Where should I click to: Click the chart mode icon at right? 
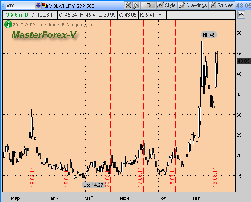click(x=241, y=15)
